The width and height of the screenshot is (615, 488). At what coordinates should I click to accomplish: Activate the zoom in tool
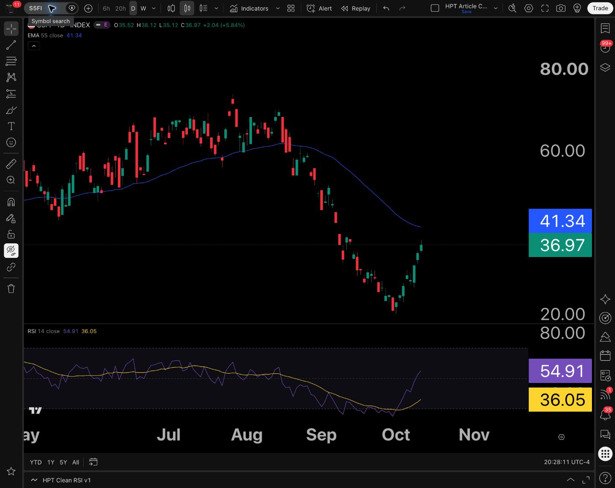point(11,180)
